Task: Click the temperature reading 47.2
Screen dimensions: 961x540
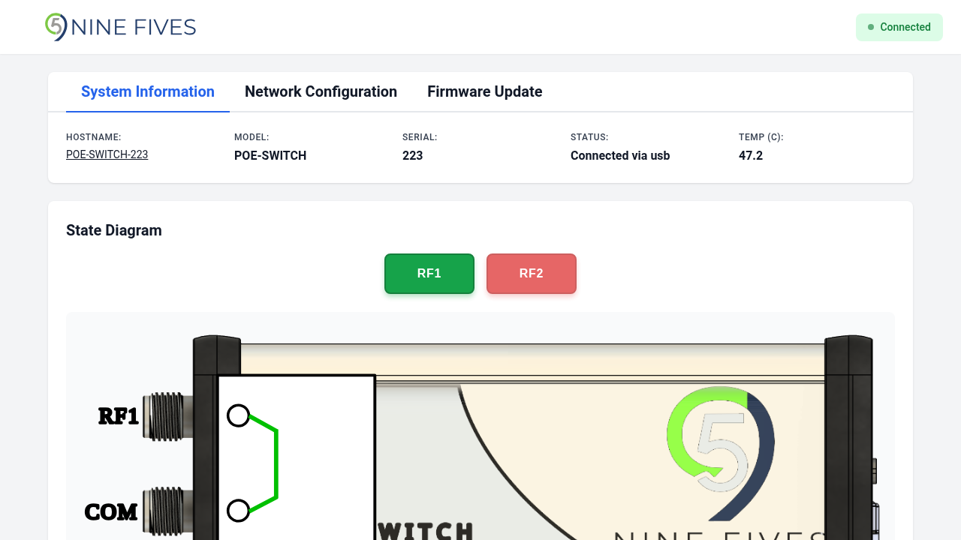Action: pyautogui.click(x=751, y=156)
